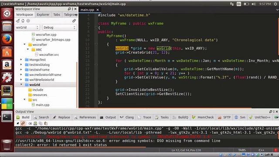
Task: Select the MongoTest project folder icon
Action: [27, 60]
